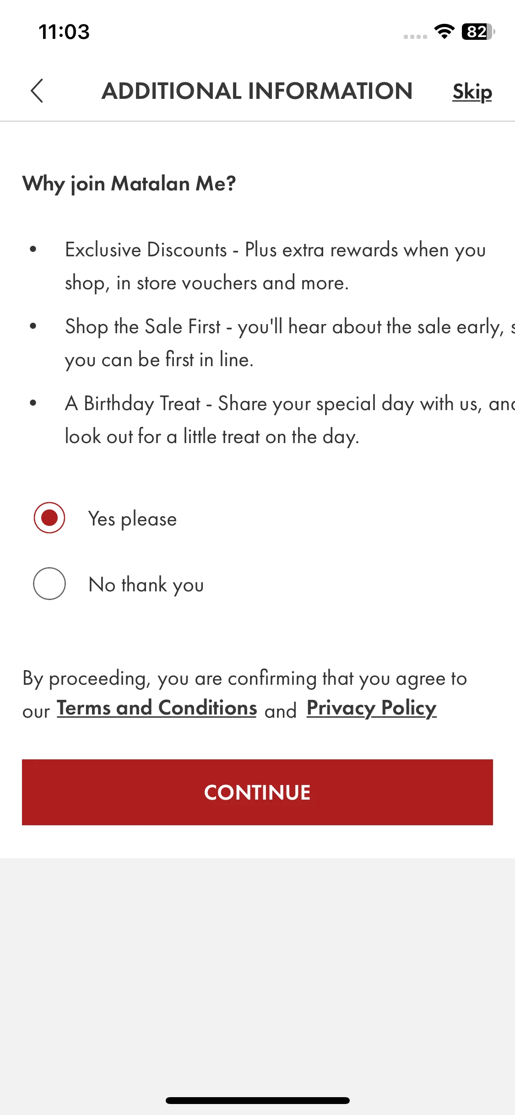Tap the home indicator bar at bottom
Screen dimensions: 515x1115
point(258,1100)
